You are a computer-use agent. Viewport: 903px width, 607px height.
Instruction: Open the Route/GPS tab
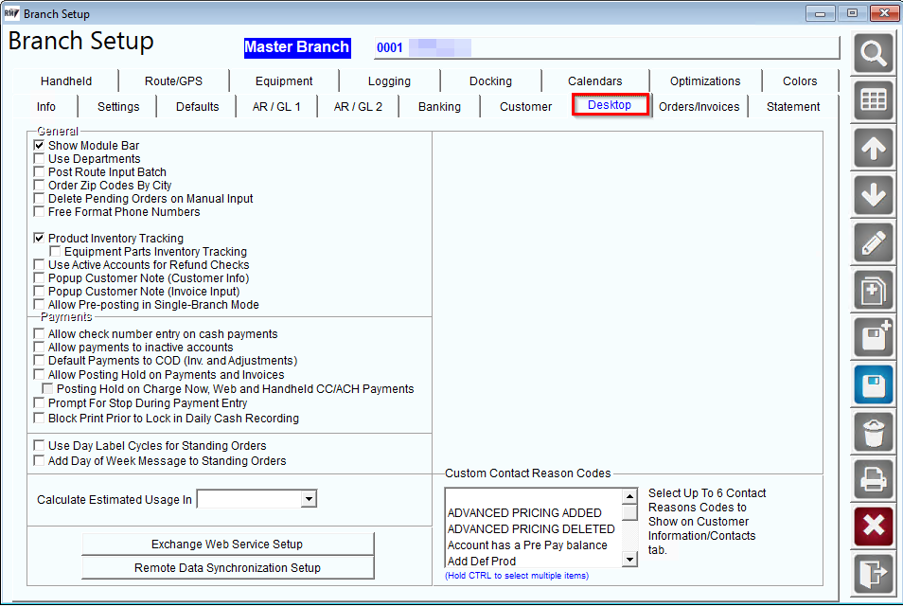173,80
